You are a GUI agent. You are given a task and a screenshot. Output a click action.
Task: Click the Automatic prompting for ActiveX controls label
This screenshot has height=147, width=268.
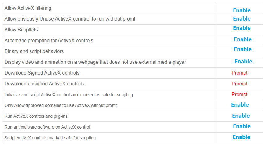(x=49, y=41)
